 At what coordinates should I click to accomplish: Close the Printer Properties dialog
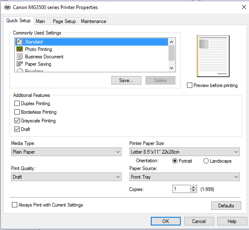click(x=244, y=7)
